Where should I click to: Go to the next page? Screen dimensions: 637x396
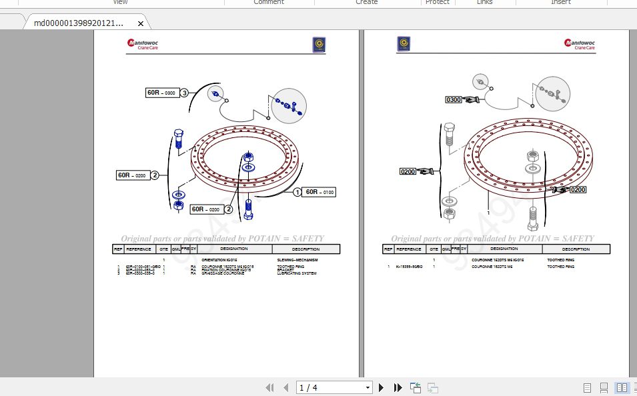tap(382, 387)
